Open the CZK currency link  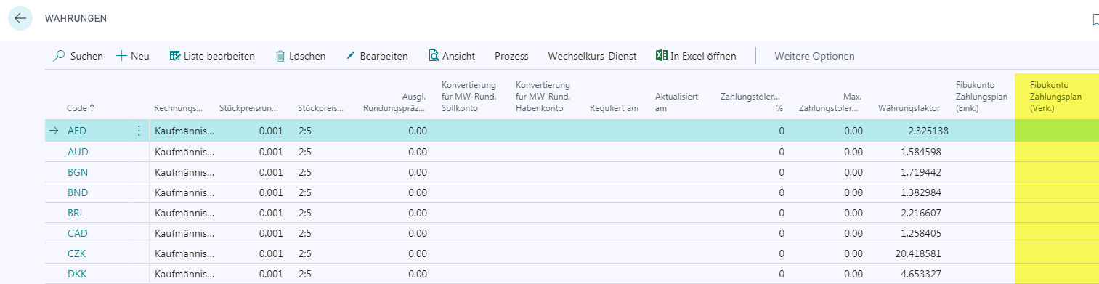pos(77,253)
